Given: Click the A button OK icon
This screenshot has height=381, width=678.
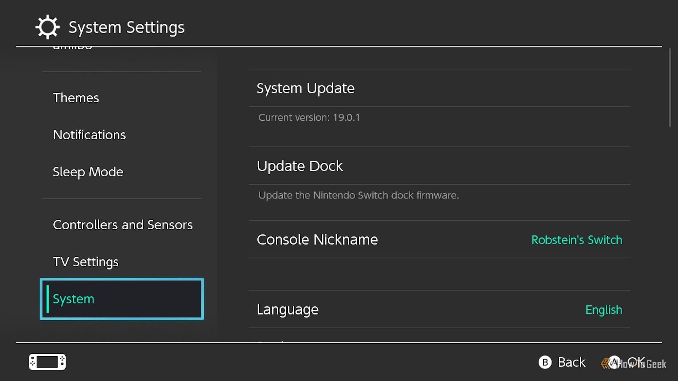Looking at the screenshot, I should click(x=614, y=362).
